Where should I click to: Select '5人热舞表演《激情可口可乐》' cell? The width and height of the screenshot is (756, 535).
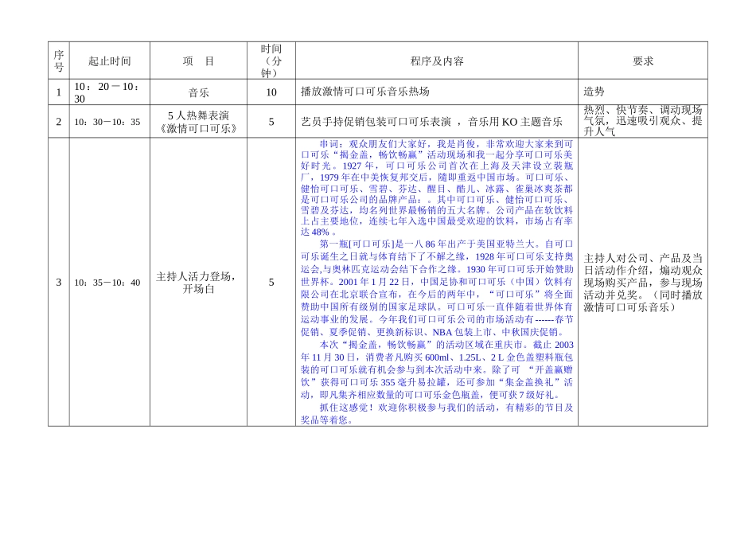pos(198,122)
